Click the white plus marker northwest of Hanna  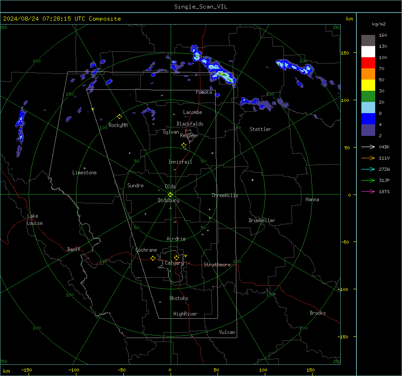point(252,180)
